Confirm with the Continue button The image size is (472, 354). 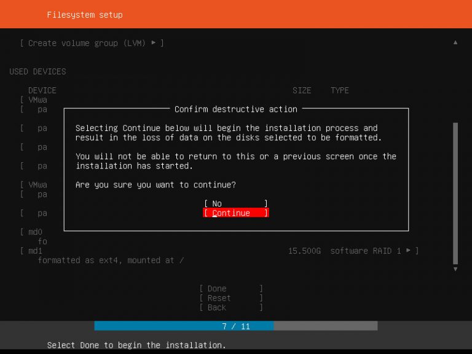coord(236,213)
